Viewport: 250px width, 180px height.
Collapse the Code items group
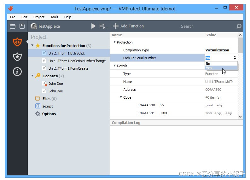point(121,97)
